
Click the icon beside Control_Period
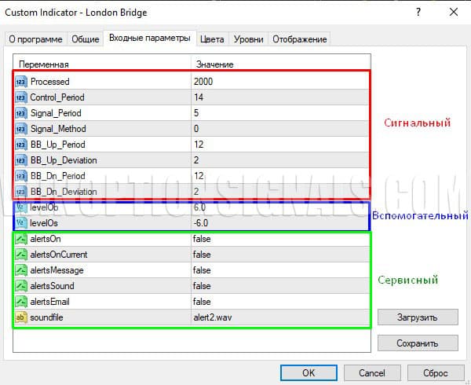[21, 97]
